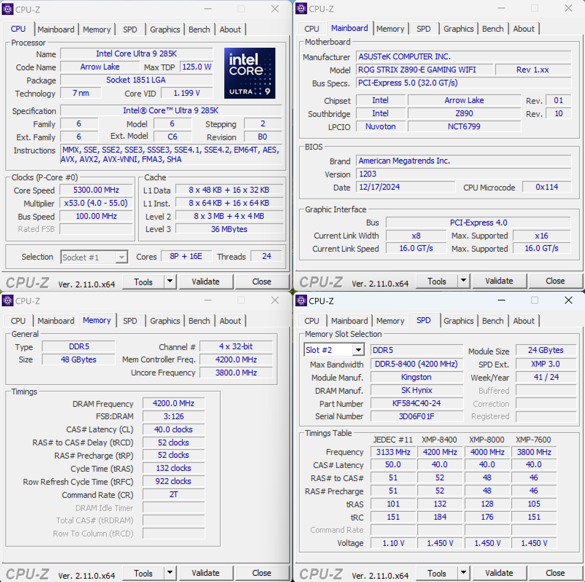Click the CPU Microcode 0x114 value
This screenshot has height=582, width=585.
(547, 187)
